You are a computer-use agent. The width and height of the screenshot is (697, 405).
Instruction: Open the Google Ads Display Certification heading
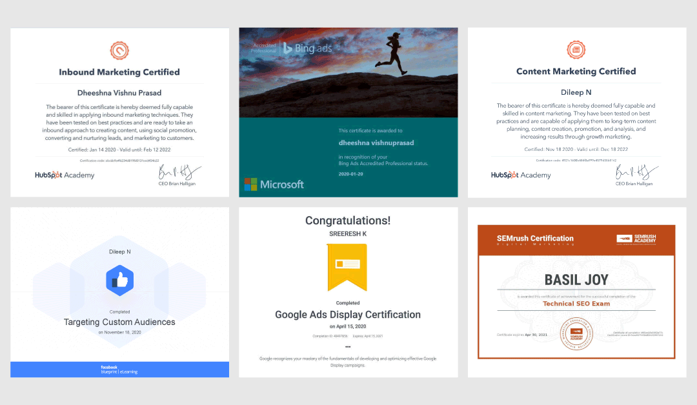pos(348,315)
